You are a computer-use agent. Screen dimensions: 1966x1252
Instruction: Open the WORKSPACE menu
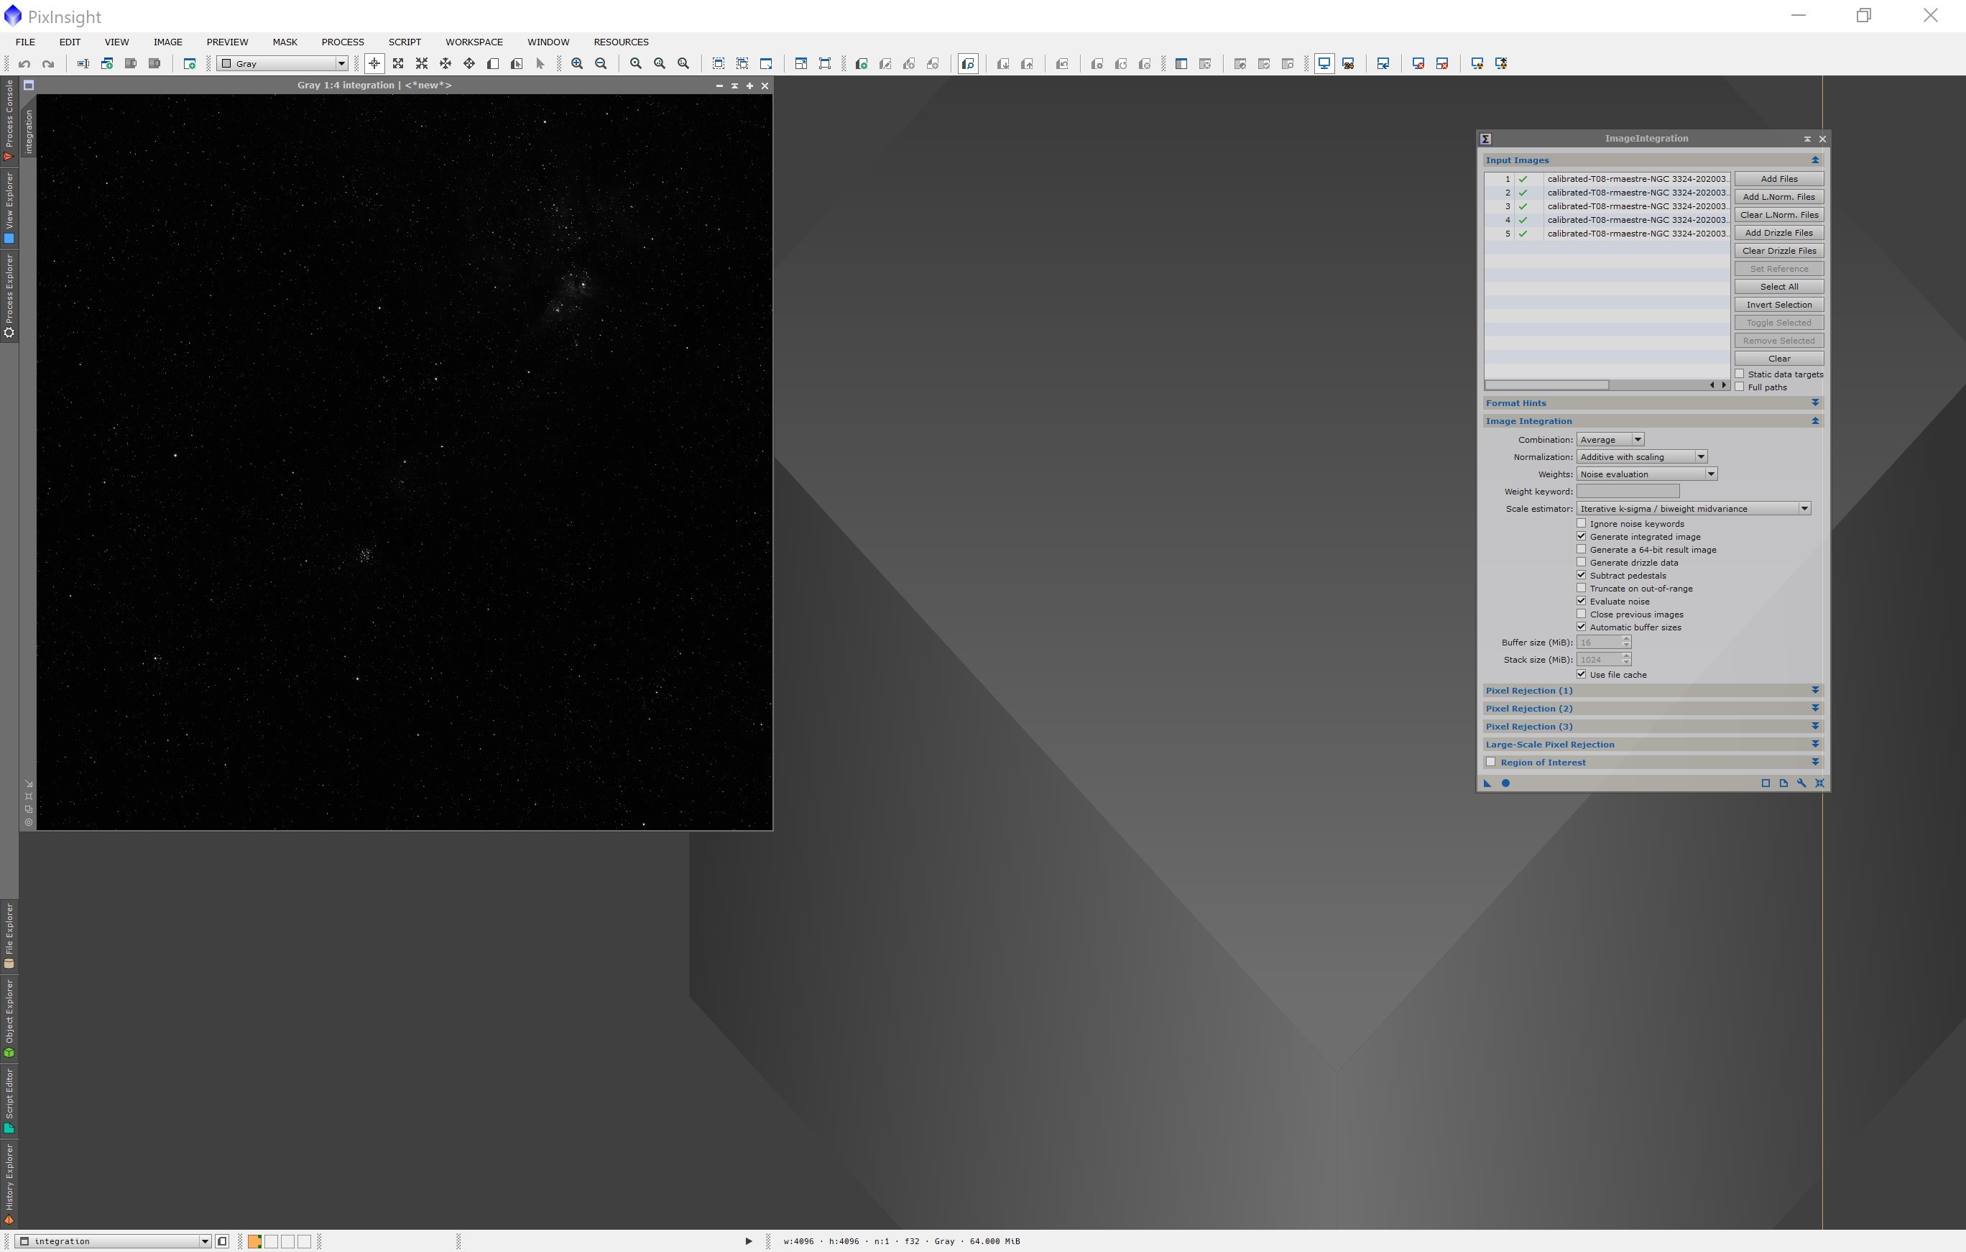point(474,42)
